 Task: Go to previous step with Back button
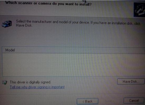pos(87,101)
